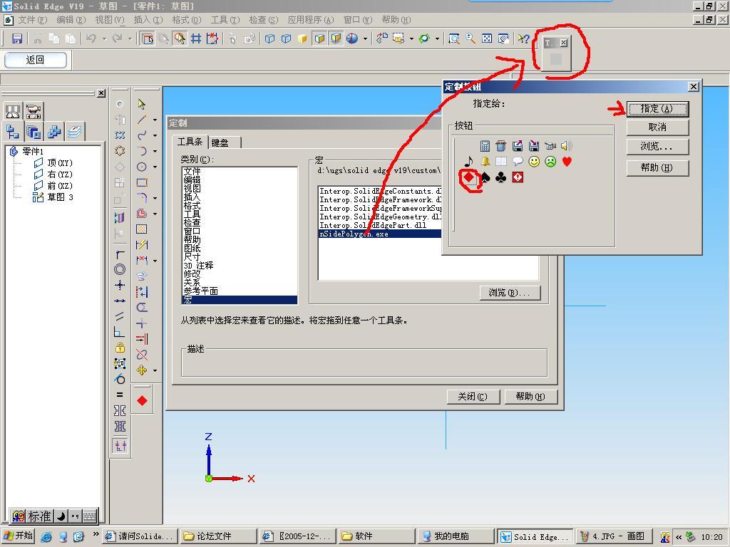Select the Circle drawing tool
Image resolution: width=730 pixels, height=547 pixels.
pos(142,167)
